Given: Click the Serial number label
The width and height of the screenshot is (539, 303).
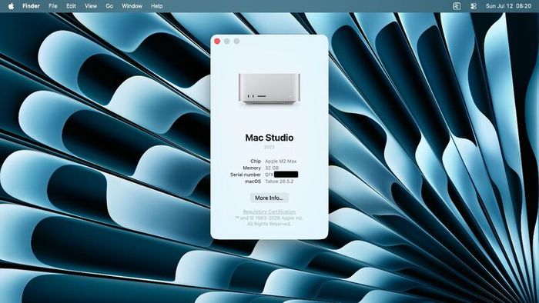Looking at the screenshot, I should 246,175.
